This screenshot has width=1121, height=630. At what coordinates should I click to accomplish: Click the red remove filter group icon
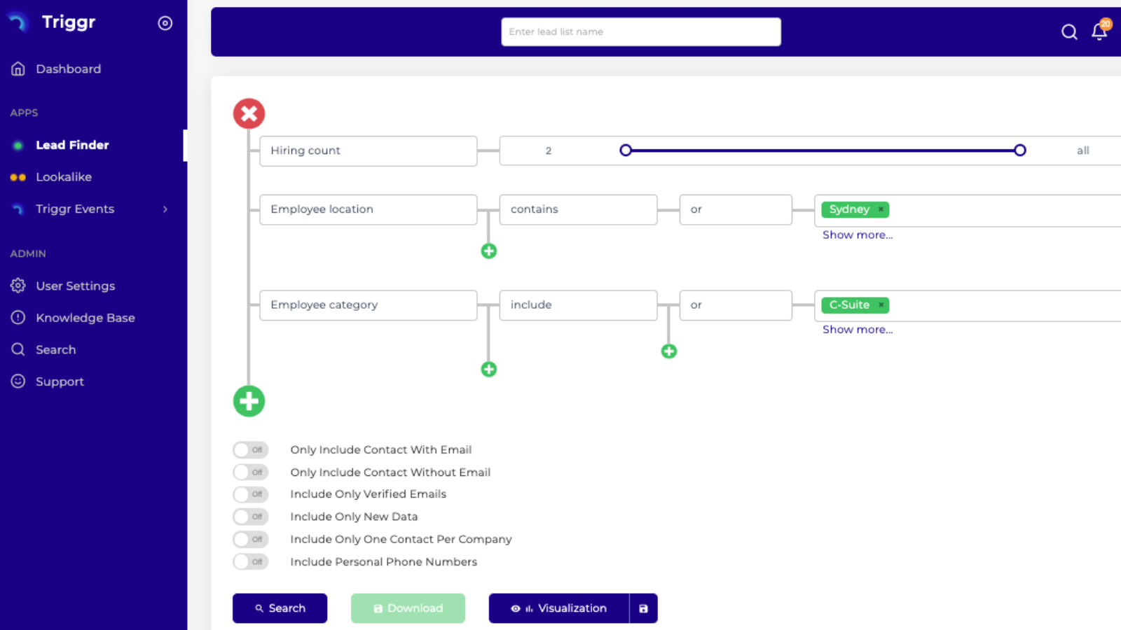(x=249, y=113)
